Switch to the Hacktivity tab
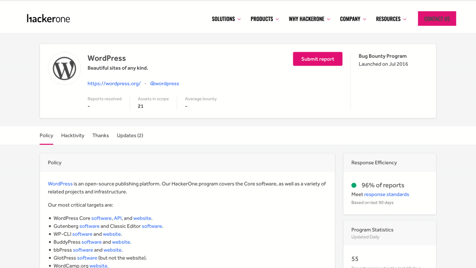The height and width of the screenshot is (268, 476). point(73,135)
